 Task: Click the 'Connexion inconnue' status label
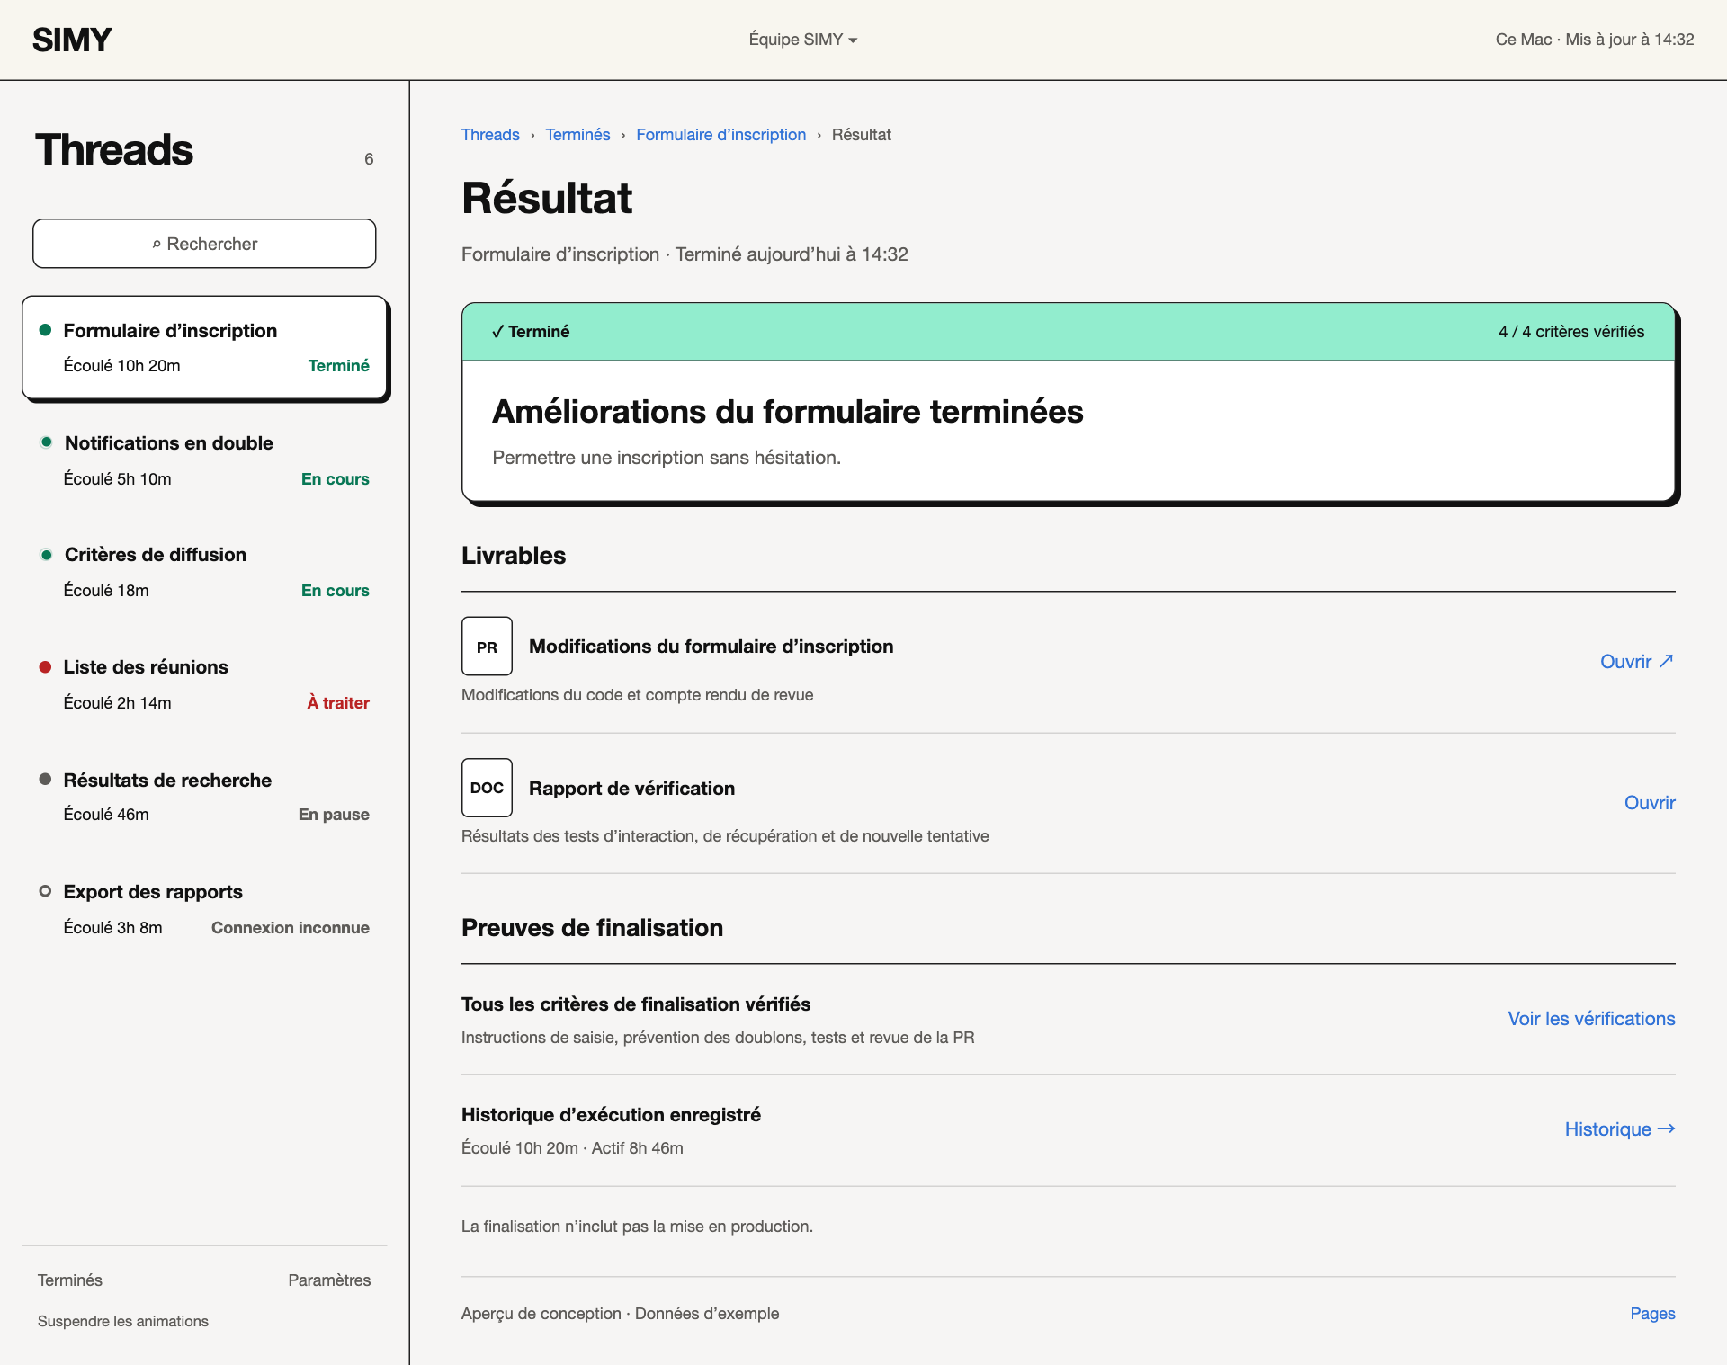291,928
